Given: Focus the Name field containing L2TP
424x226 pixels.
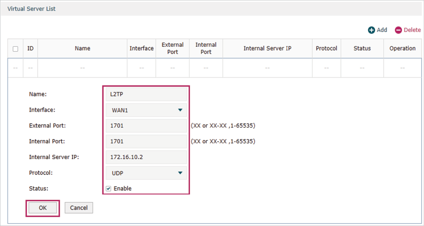Looking at the screenshot, I should [146, 95].
